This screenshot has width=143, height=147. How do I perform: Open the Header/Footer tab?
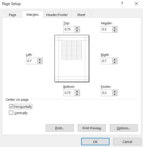pos(57,15)
